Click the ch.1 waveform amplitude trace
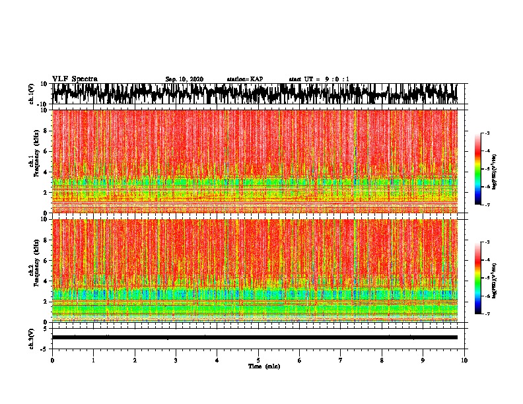The width and height of the screenshot is (523, 404). point(255,94)
